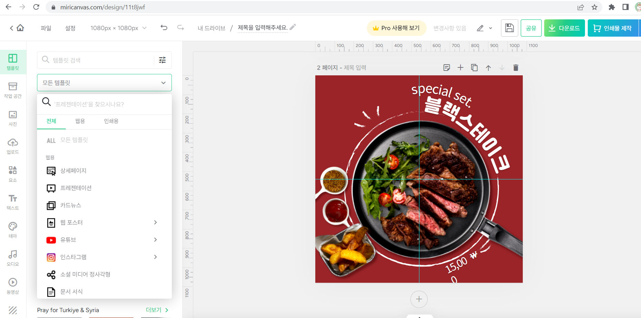Click the 내 드라이브 breadcrumb link
Image resolution: width=641 pixels, height=318 pixels.
pos(211,28)
